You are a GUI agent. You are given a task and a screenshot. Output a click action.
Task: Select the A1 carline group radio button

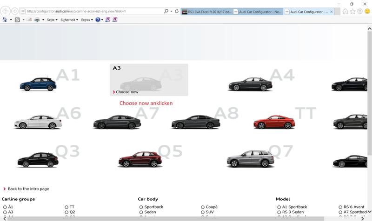5,207
